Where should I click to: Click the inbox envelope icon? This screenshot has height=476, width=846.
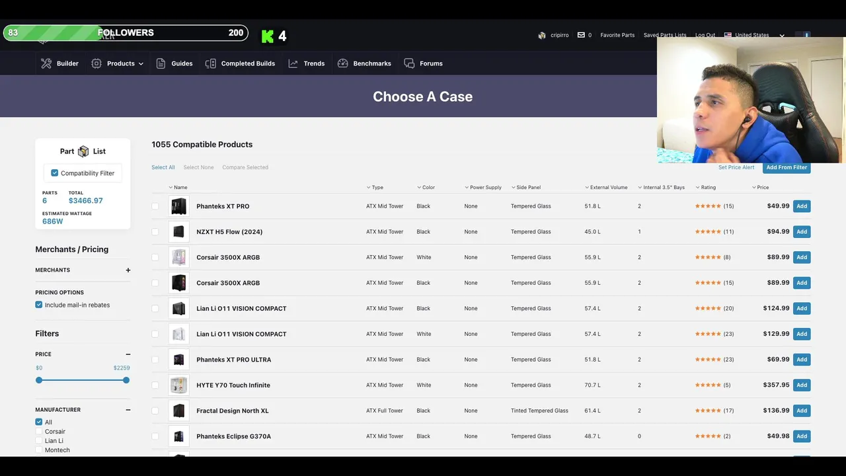(581, 35)
